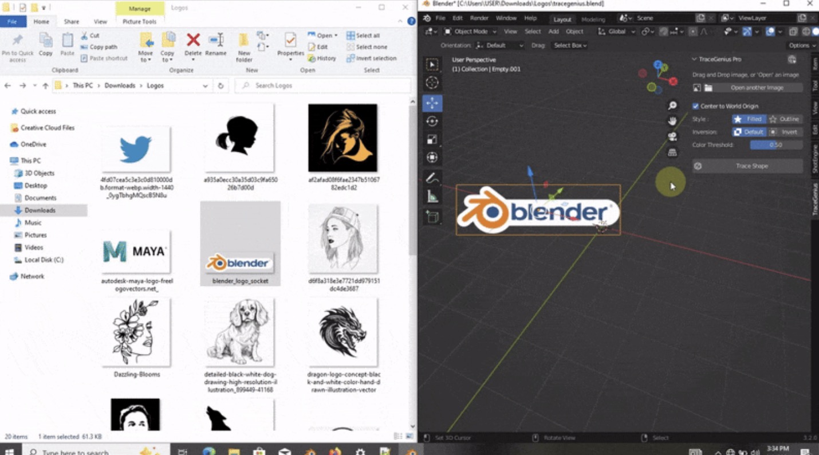
Task: Open Orientation Default dropdown
Action: click(x=499, y=45)
